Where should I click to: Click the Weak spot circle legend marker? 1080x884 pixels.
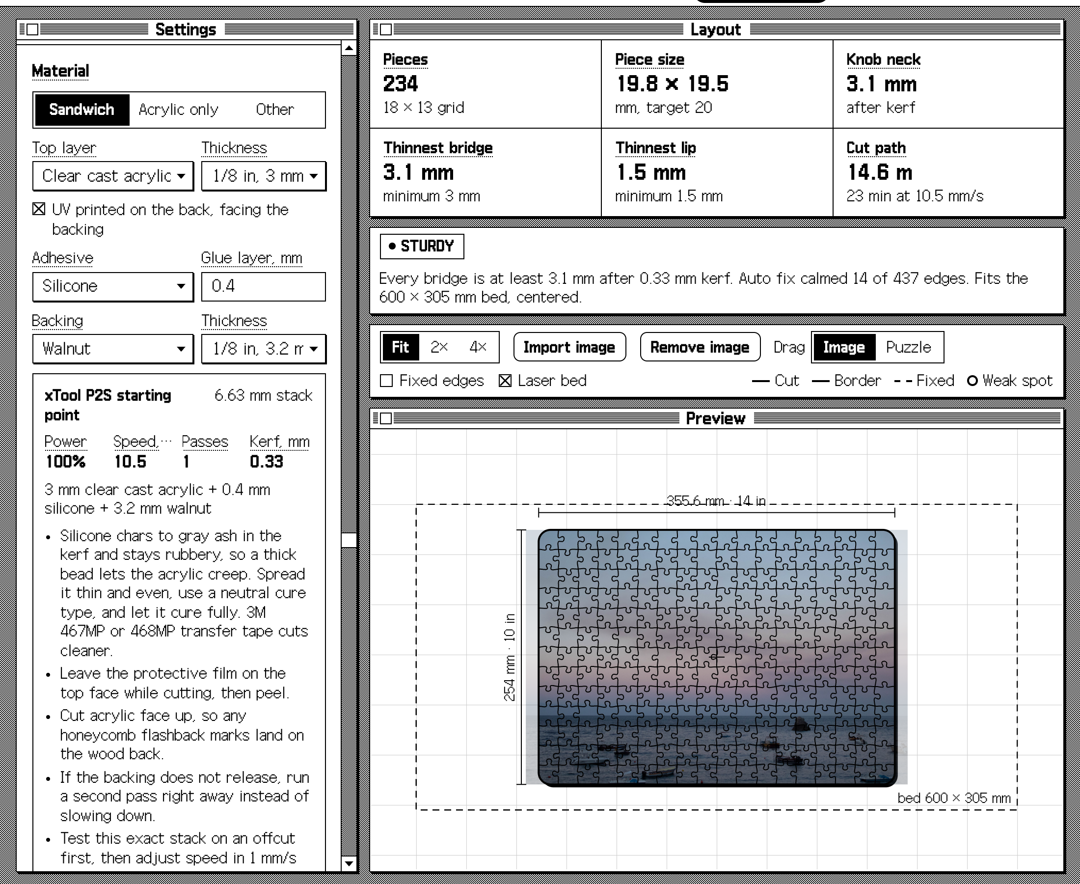[972, 381]
